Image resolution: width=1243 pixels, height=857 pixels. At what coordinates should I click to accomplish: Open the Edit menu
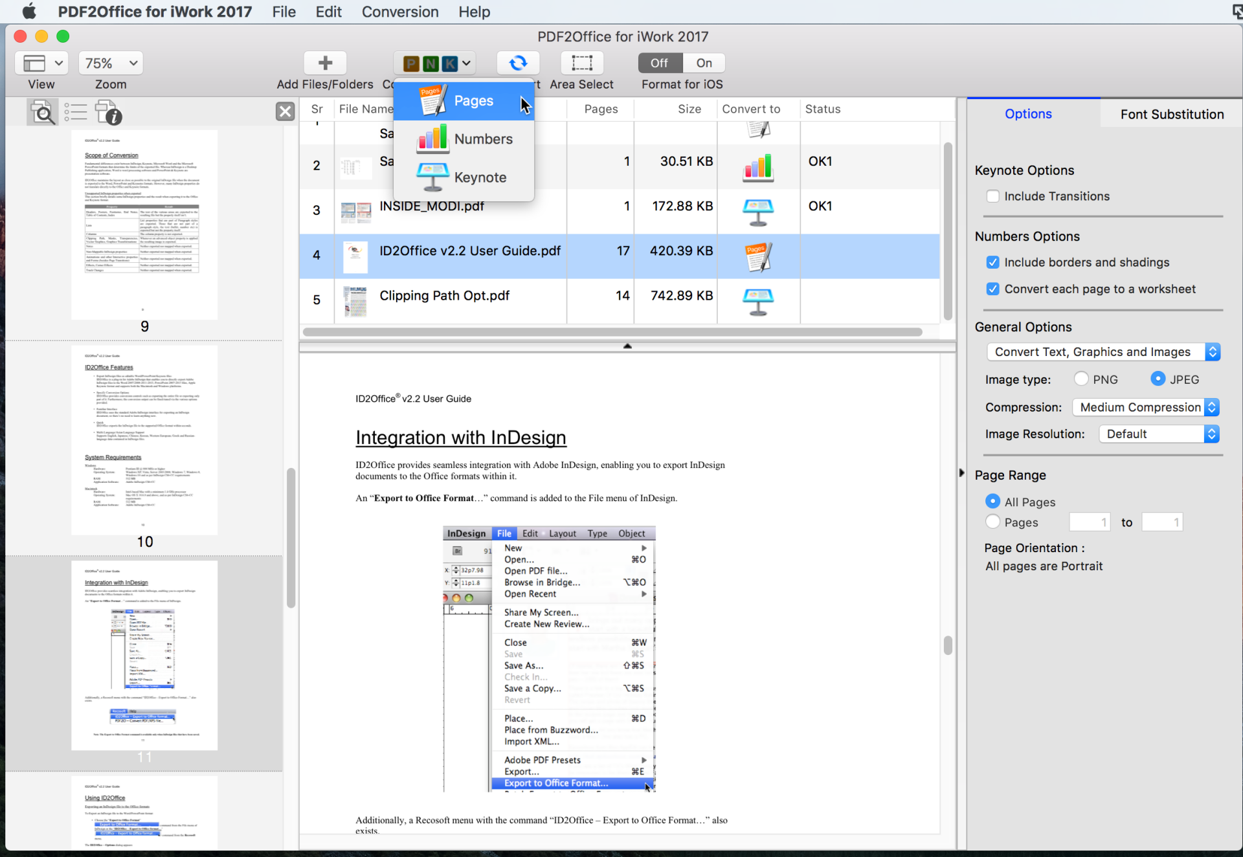pos(329,12)
